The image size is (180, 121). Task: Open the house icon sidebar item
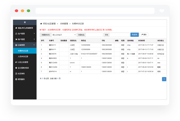click(16, 28)
